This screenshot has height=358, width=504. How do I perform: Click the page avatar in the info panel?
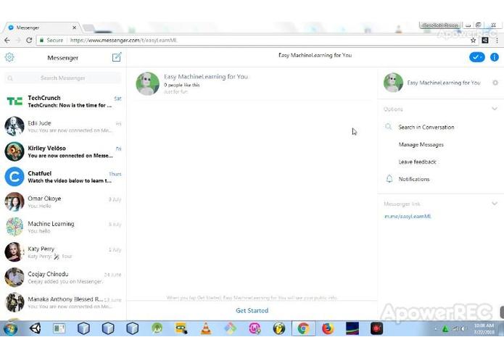[393, 82]
